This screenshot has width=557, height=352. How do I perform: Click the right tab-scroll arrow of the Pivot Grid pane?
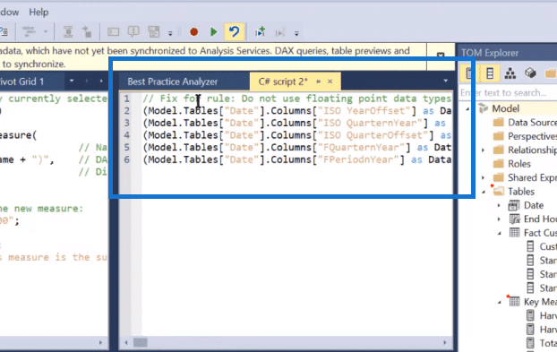click(x=101, y=81)
